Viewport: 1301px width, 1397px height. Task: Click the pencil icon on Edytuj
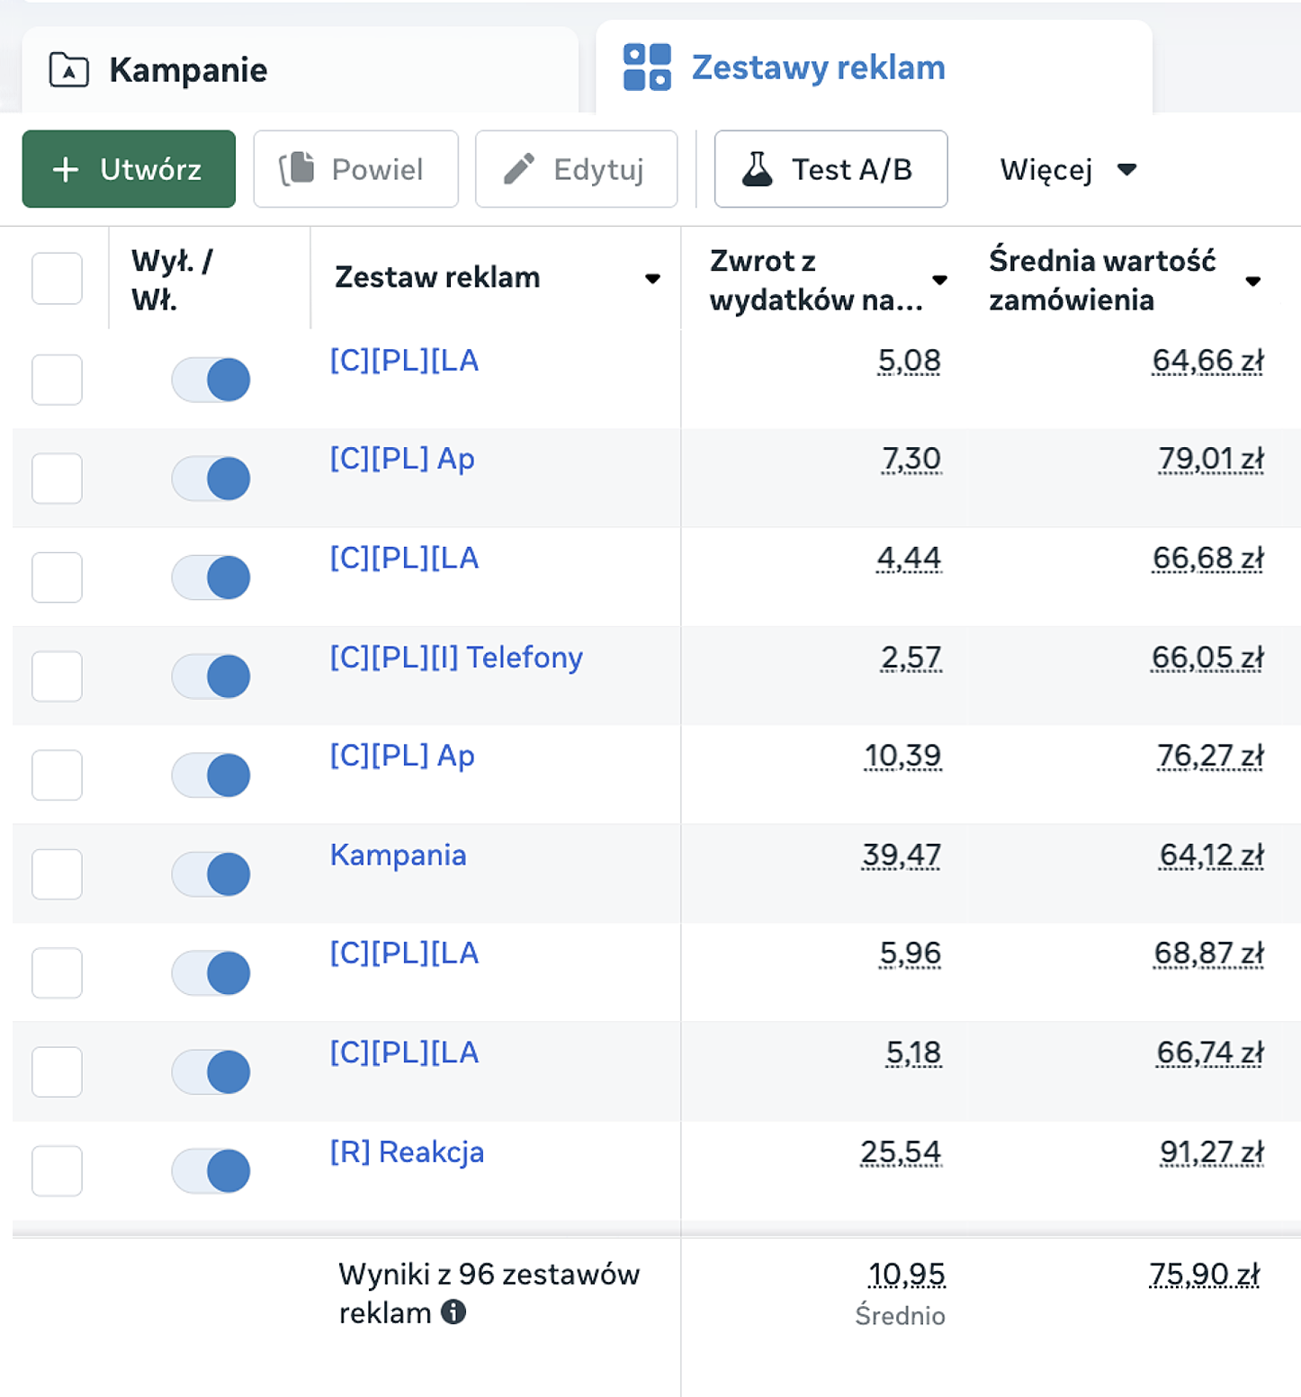518,169
